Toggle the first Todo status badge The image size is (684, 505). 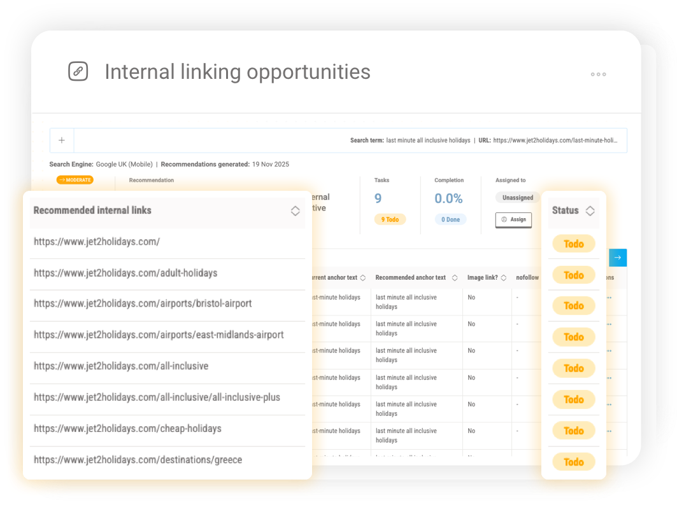click(x=573, y=244)
